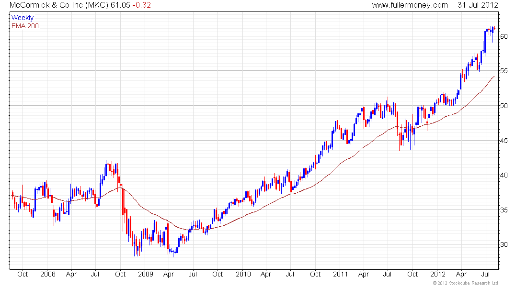Screen dimensions: 527x287
Task: Click the -0.32 change value in red
Action: point(141,5)
